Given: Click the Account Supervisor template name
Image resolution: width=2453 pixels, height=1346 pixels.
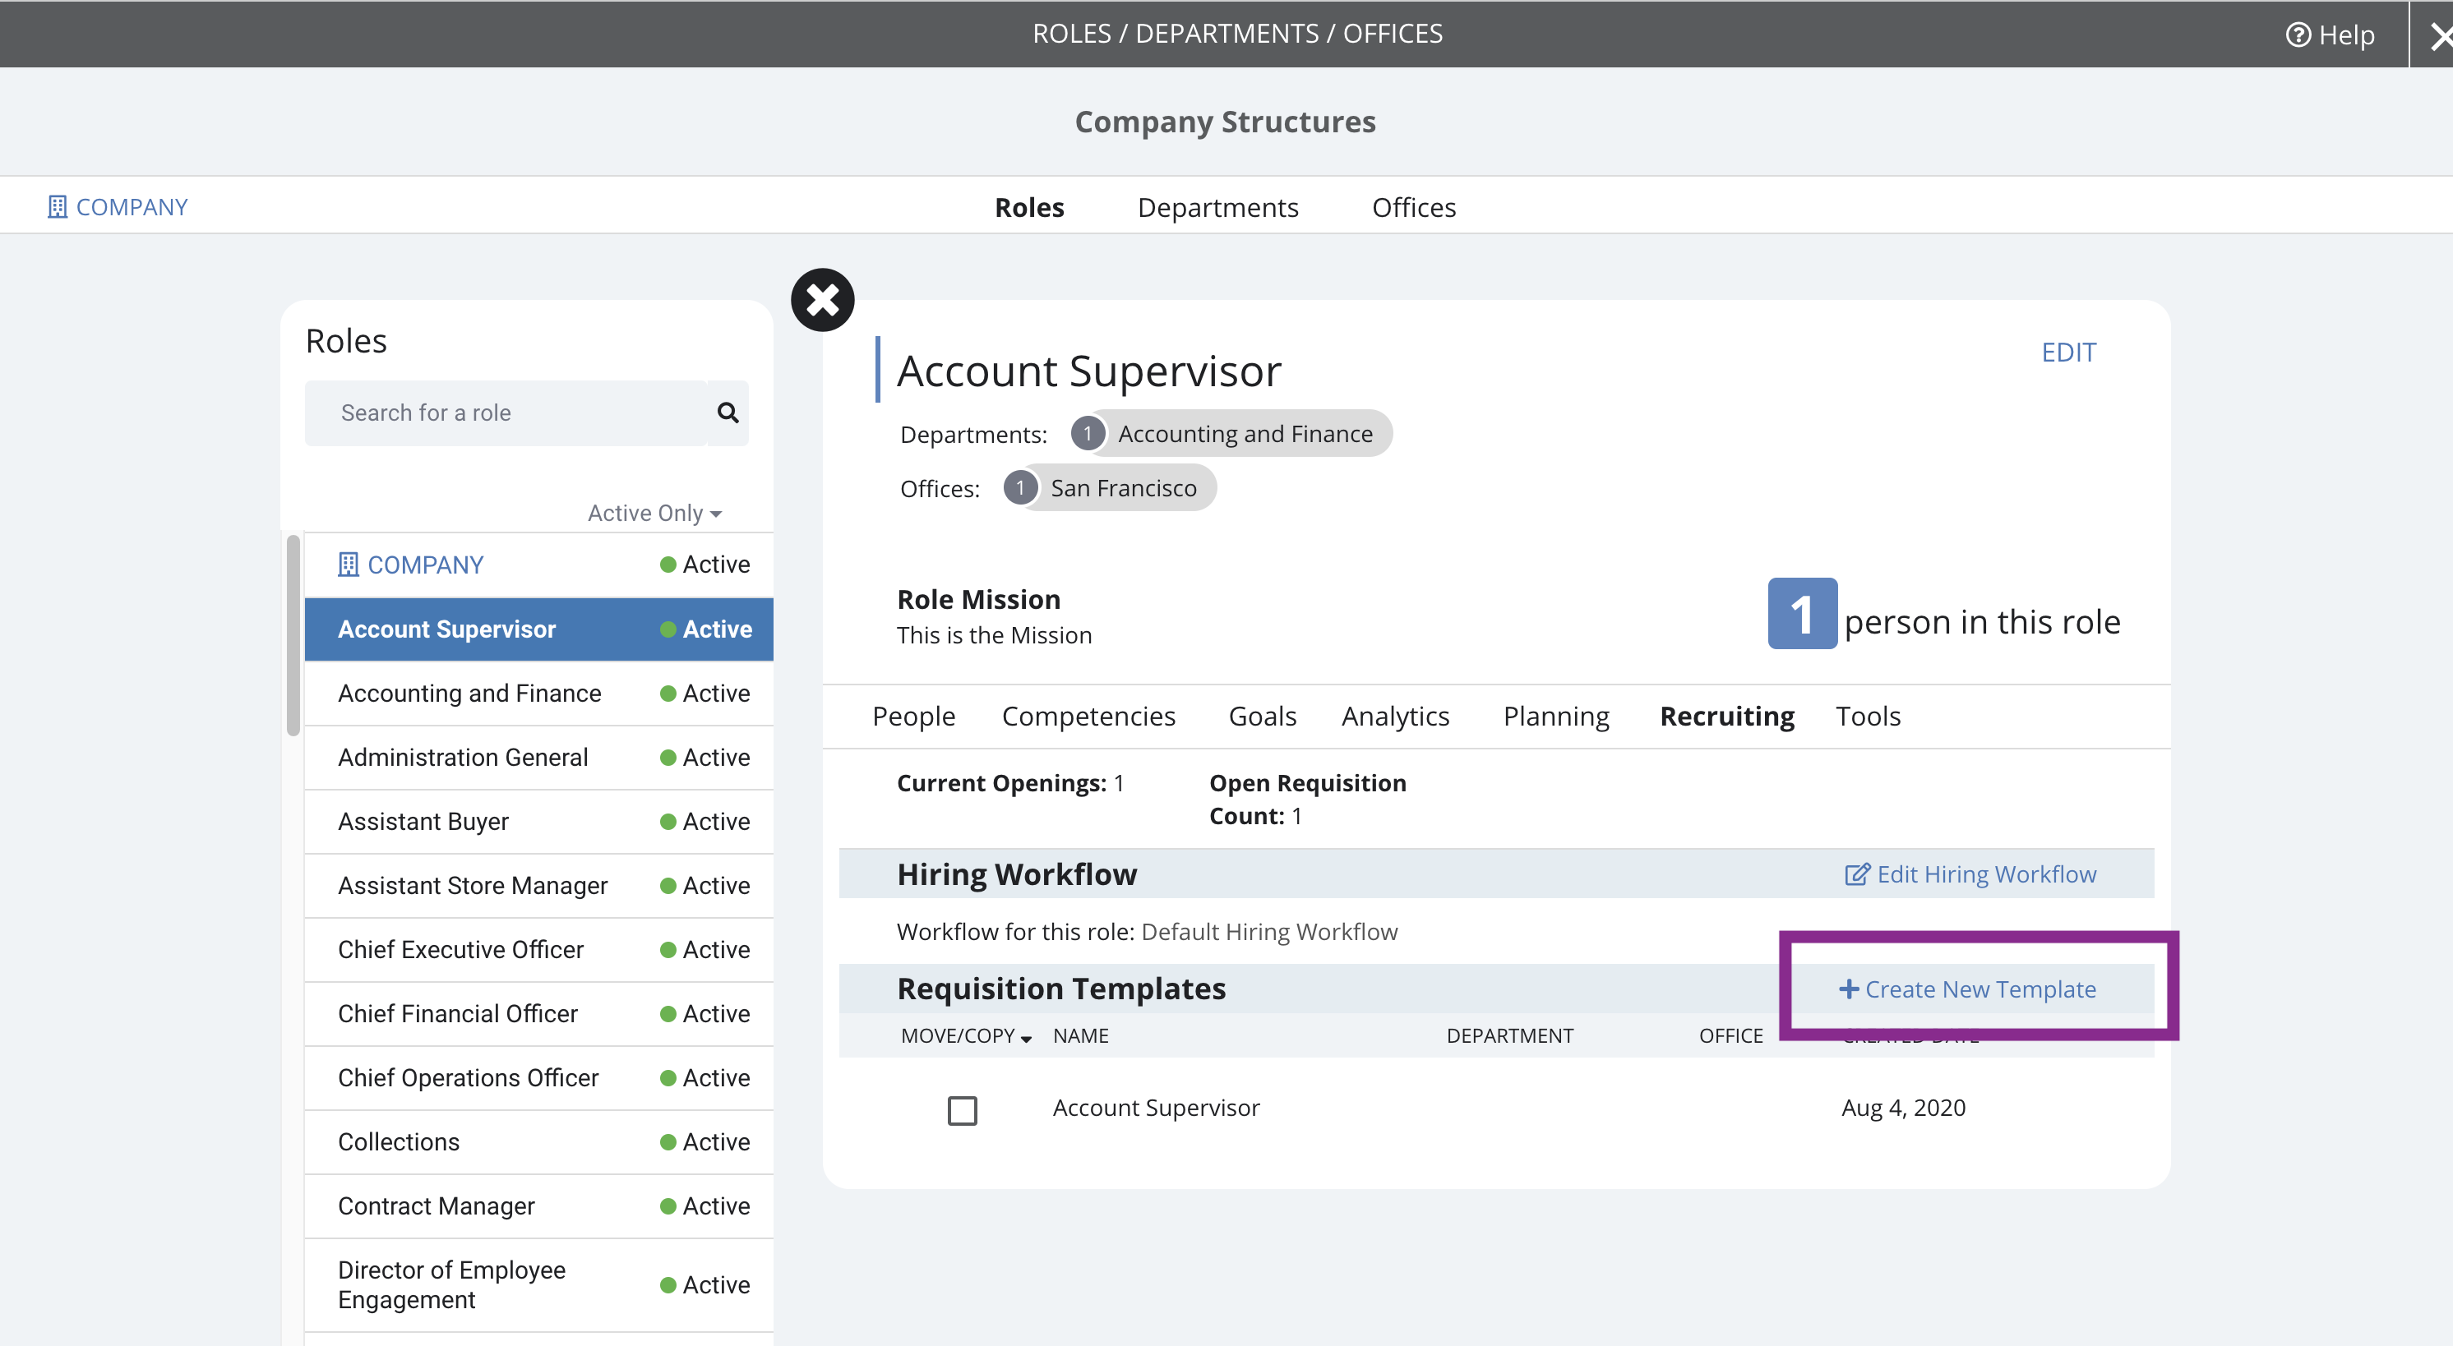Looking at the screenshot, I should [x=1156, y=1107].
